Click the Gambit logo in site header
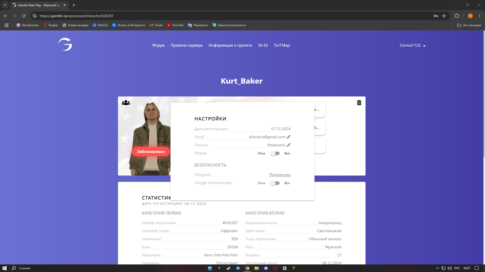Viewport: 485px width, 272px height. pos(65,45)
